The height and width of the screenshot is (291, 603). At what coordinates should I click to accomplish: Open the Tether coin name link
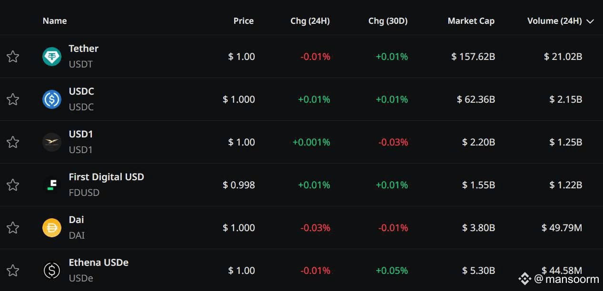84,48
